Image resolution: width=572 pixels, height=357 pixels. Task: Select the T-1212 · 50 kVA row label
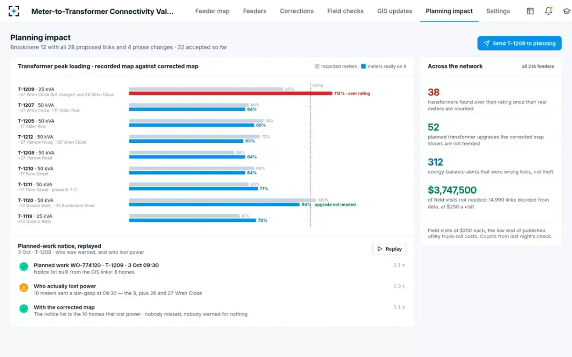(36, 137)
